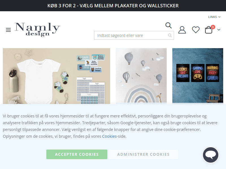The height and width of the screenshot is (169, 226).
Task: Click the Namly design logo
Action: coord(37,30)
